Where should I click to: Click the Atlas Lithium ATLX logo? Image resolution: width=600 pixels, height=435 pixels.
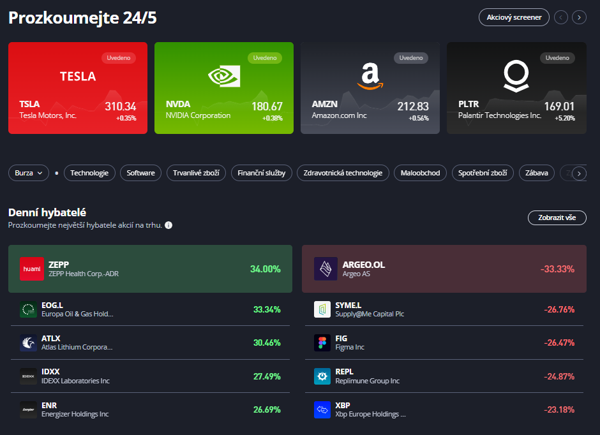pyautogui.click(x=28, y=343)
